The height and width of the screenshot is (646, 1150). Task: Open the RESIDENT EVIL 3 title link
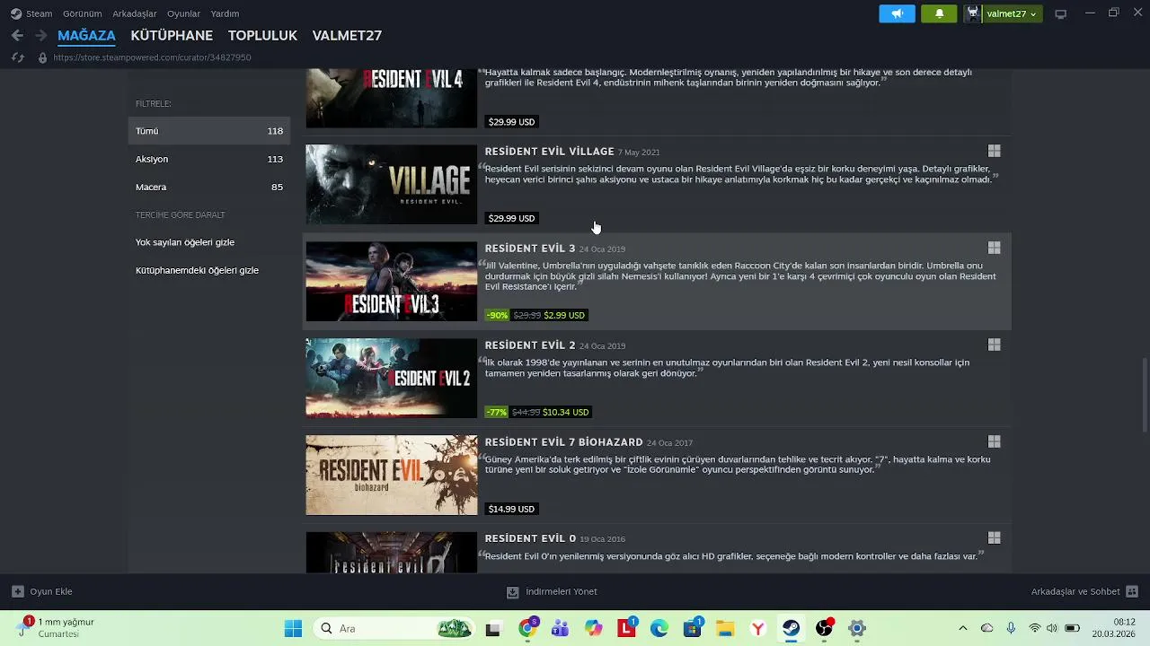(530, 249)
